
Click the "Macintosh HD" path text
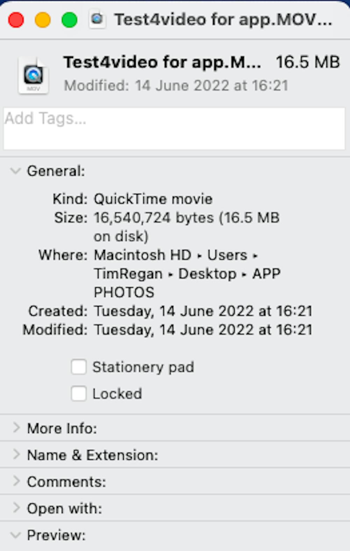(142, 255)
